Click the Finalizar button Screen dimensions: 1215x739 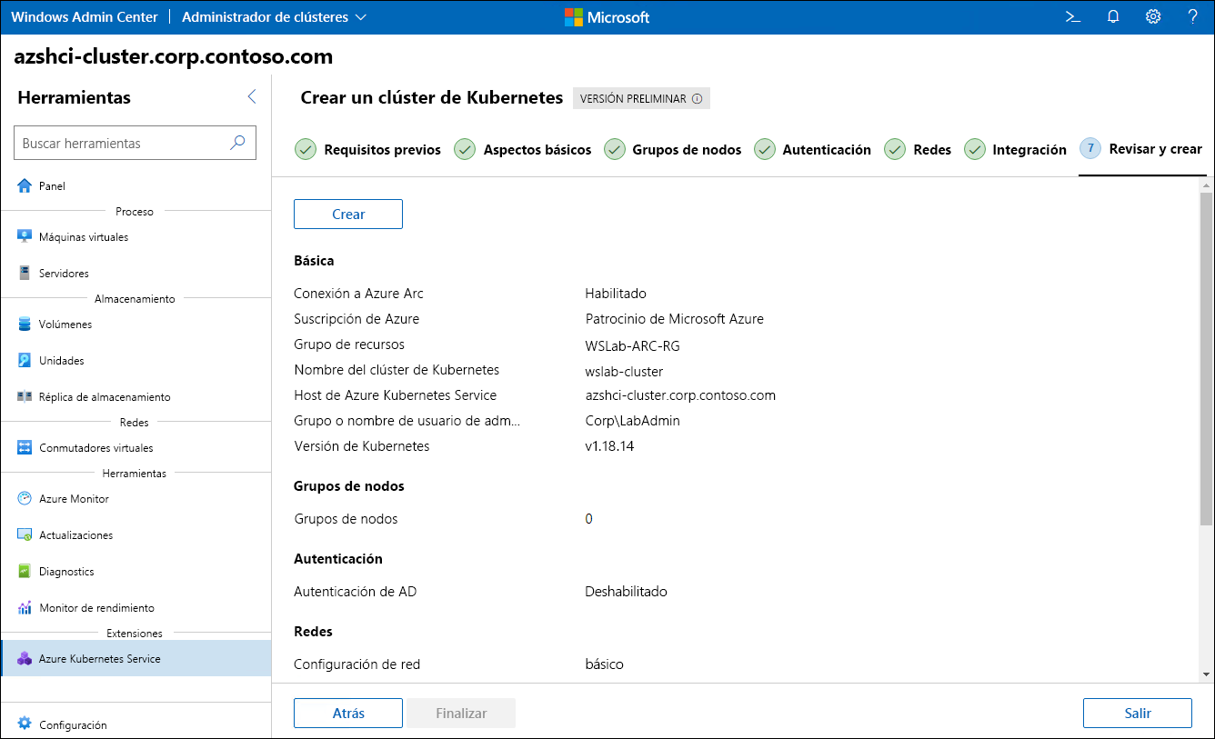(461, 714)
